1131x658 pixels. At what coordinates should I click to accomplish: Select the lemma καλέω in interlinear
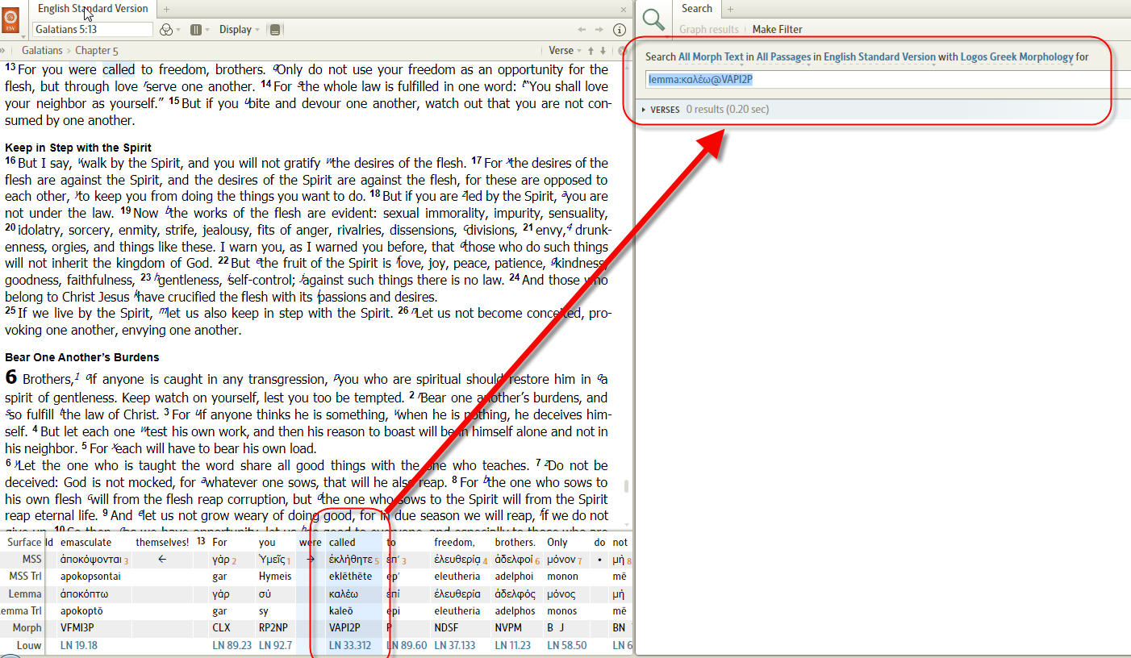(x=344, y=593)
